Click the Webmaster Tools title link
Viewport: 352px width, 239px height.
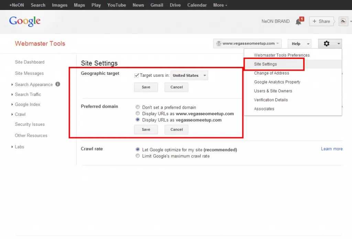click(x=40, y=44)
